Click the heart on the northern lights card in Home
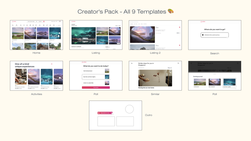Screen dimensions: 251x141 (59, 28)
